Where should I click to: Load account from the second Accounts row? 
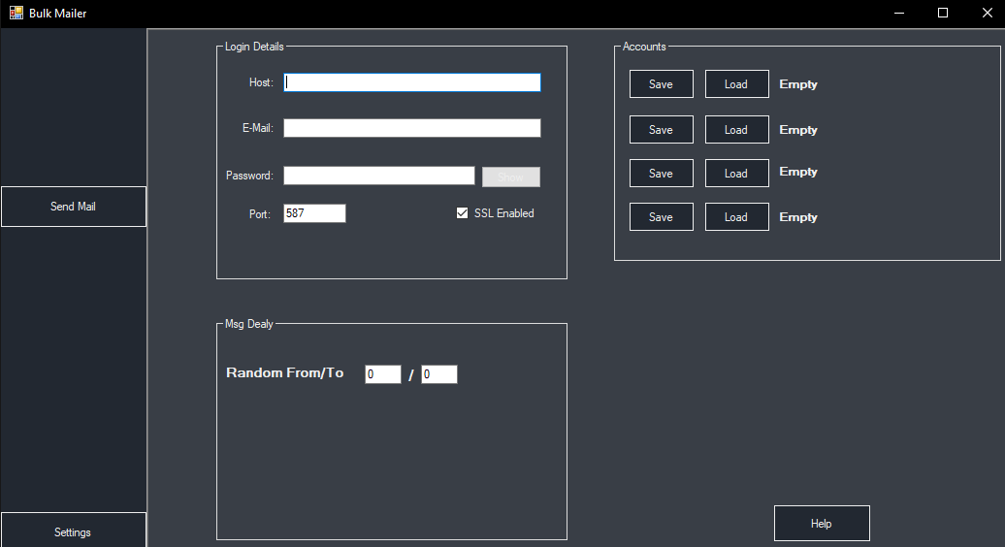point(736,129)
